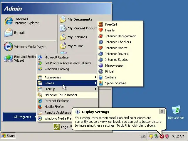This screenshot has height=141, width=188.
Task: Click the Internet Backgammon text label
Action: (121, 36)
